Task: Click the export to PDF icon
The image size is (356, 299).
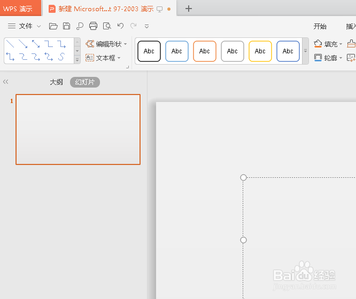Action: (x=80, y=26)
